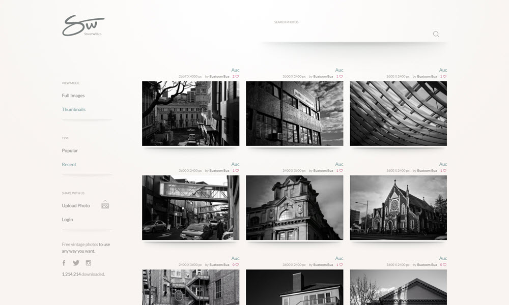Click the picture icon beside Upload Photo

click(x=105, y=205)
